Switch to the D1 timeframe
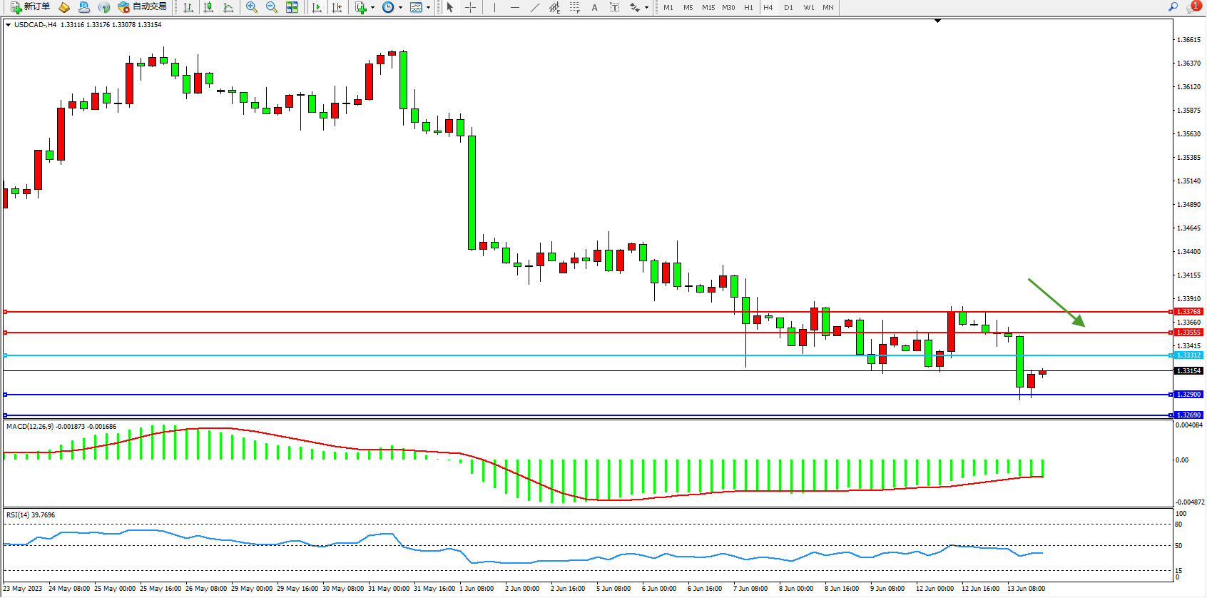1207x598 pixels. click(788, 7)
